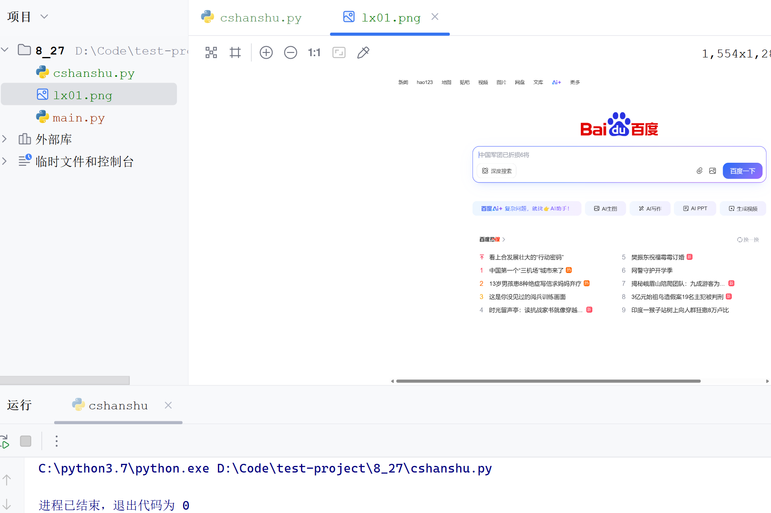The image size is (771, 513).
Task: Click the Ai+ nav link
Action: [x=556, y=82]
